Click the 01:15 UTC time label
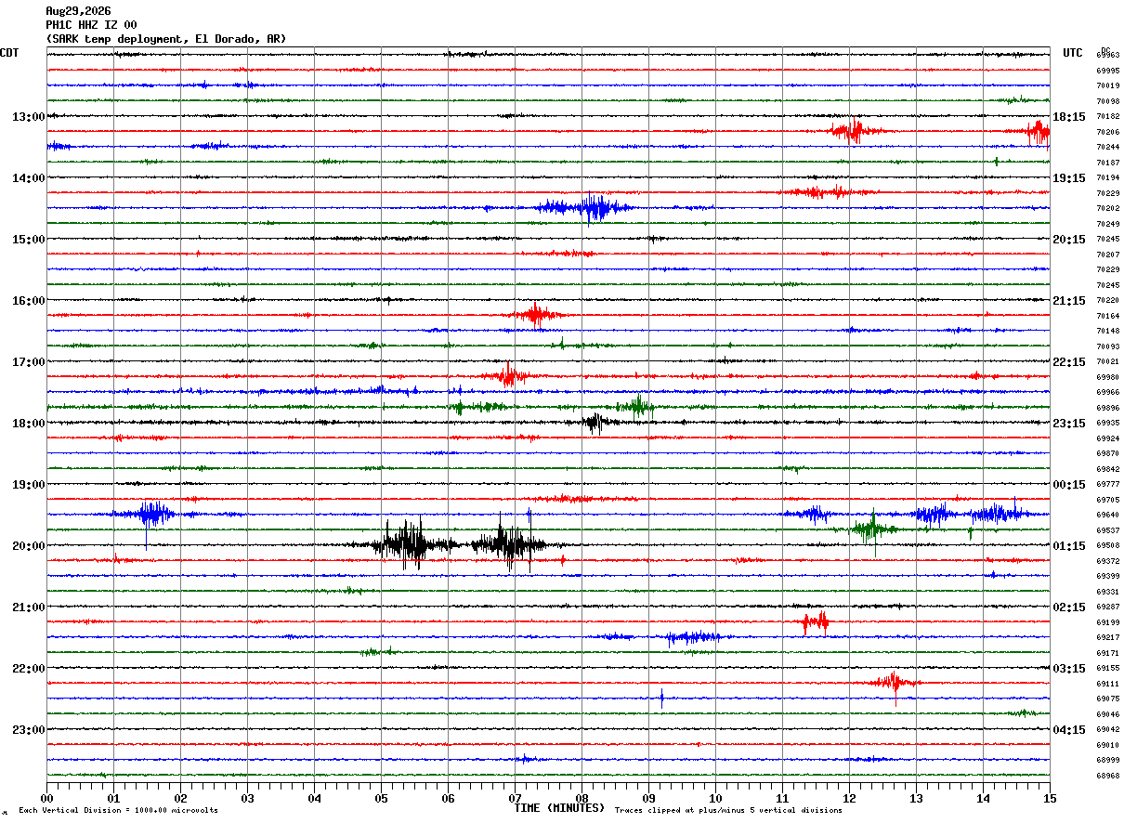 point(1069,546)
